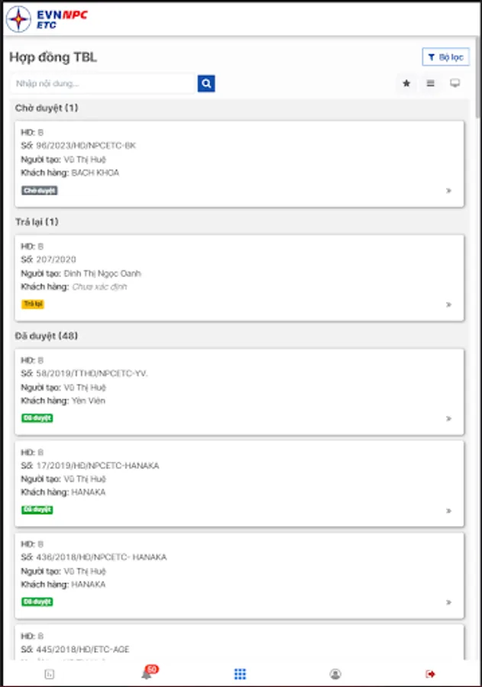Switch to list view icon

click(x=431, y=84)
